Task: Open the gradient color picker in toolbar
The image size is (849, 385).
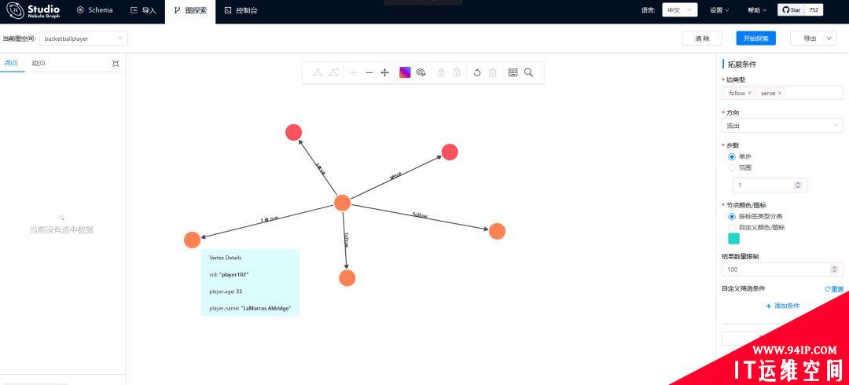Action: point(405,72)
